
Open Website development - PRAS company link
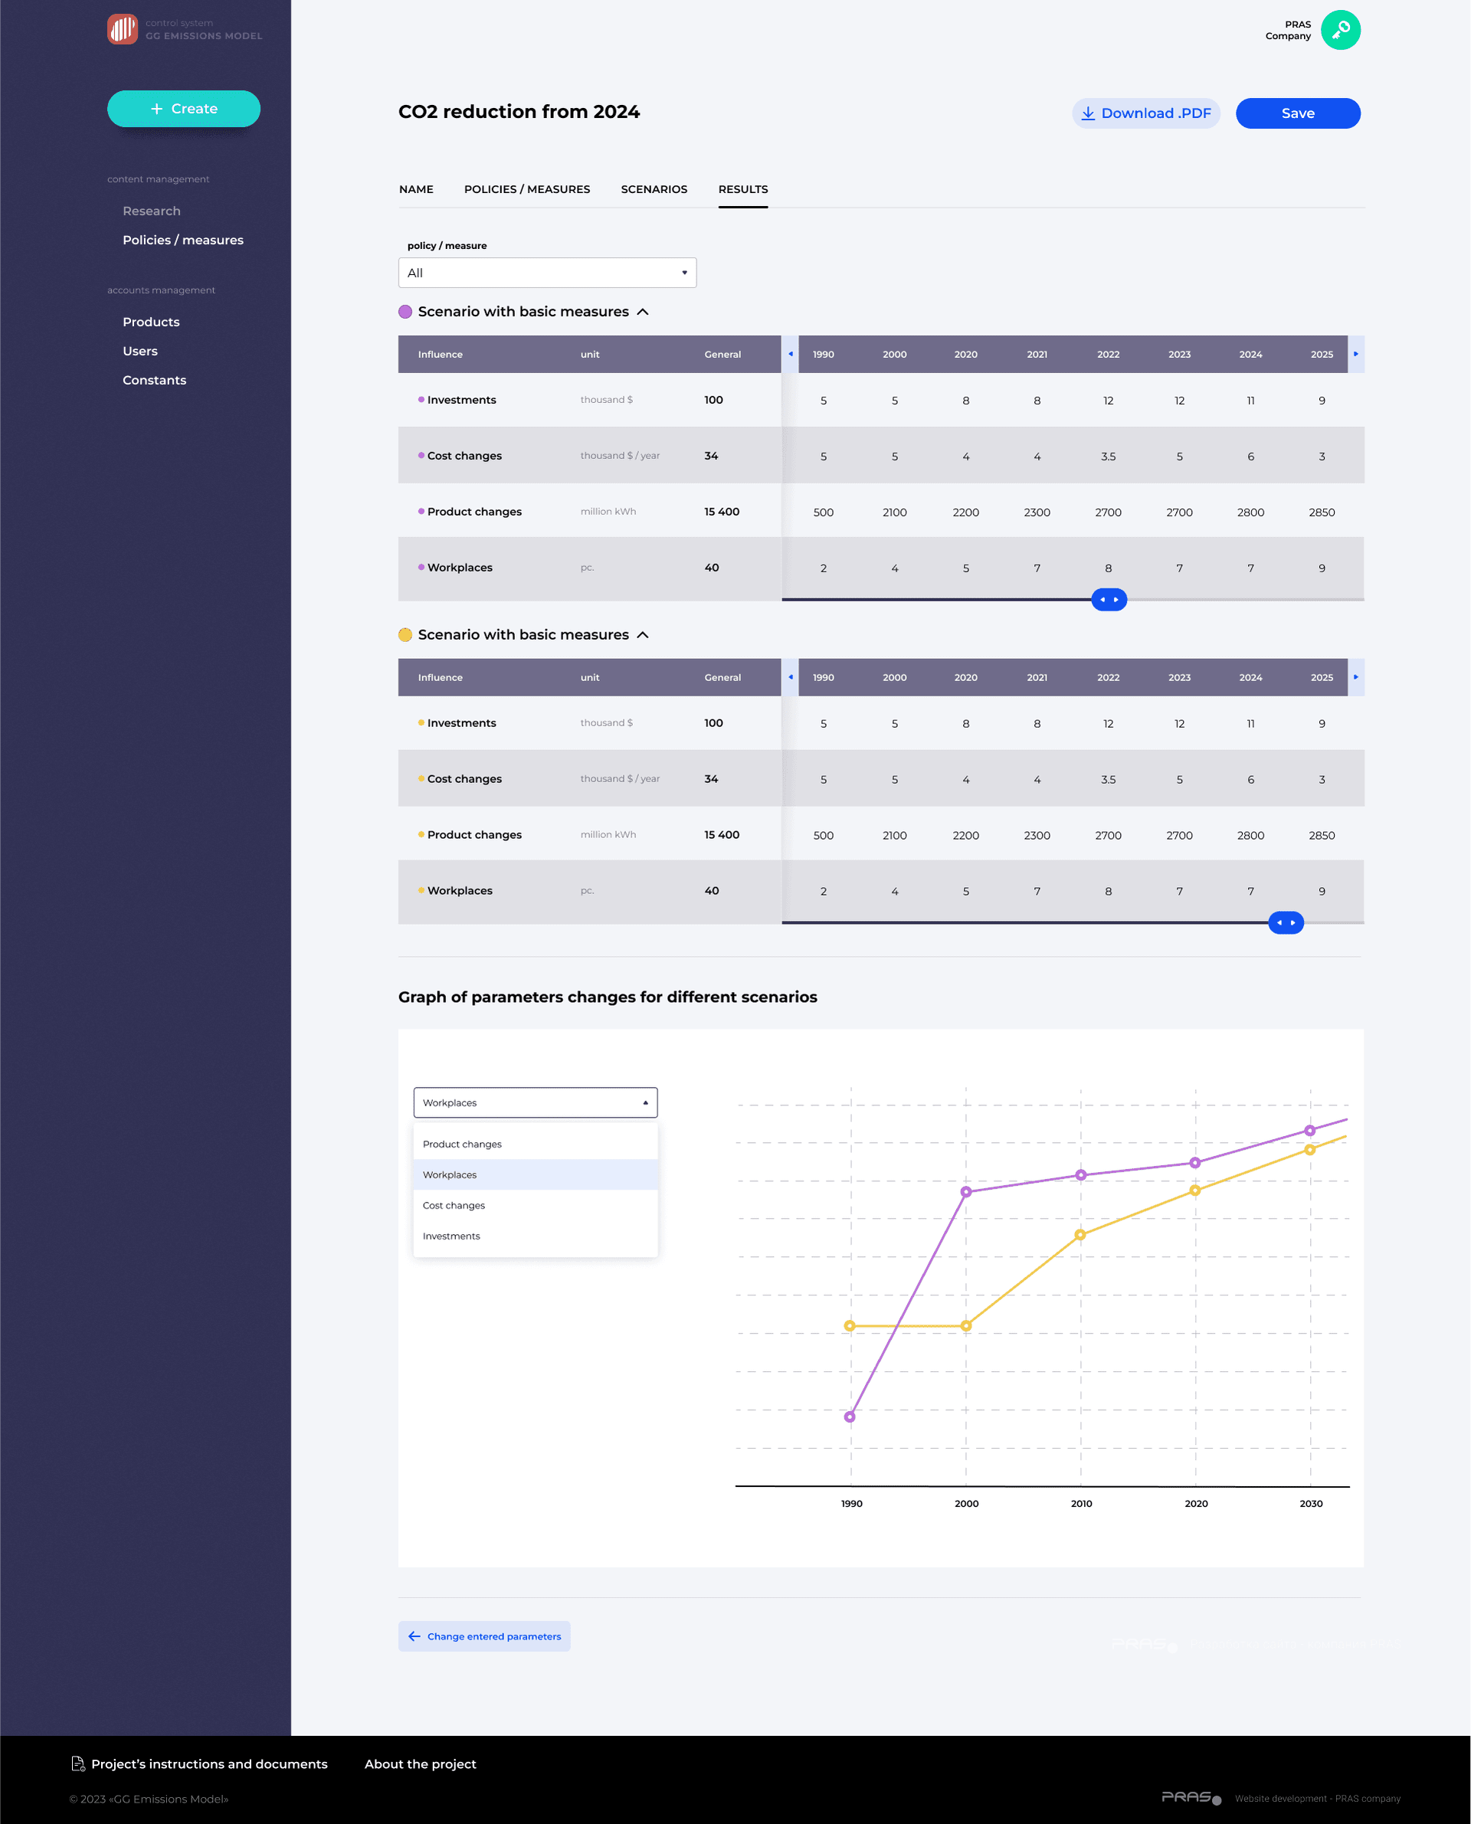click(1317, 1799)
